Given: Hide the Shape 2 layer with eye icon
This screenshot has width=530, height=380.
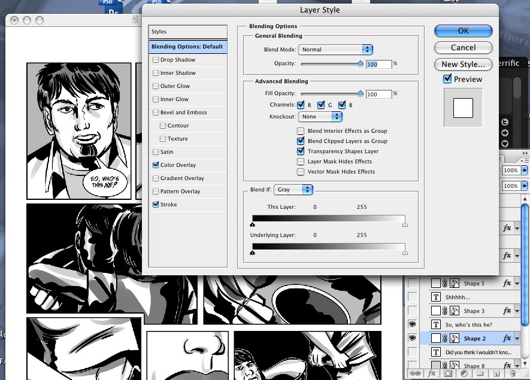Looking at the screenshot, I should point(412,338).
